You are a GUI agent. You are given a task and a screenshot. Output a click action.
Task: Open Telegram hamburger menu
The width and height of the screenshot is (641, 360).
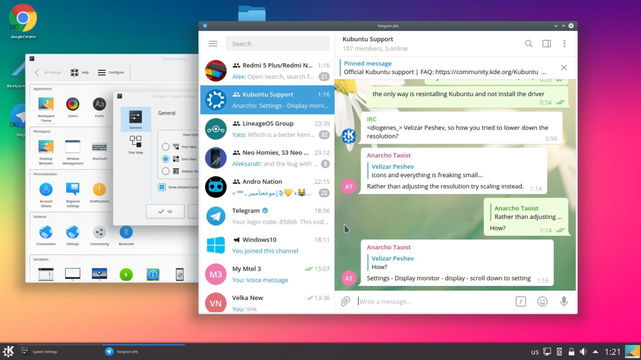(213, 44)
